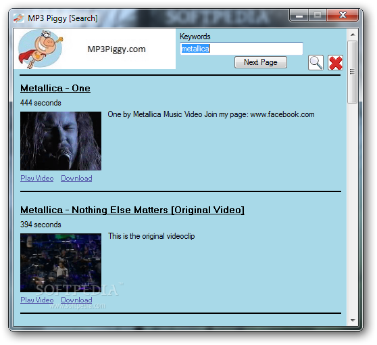This screenshot has width=377, height=345.
Task: Click the red X cancel icon
Action: (335, 63)
